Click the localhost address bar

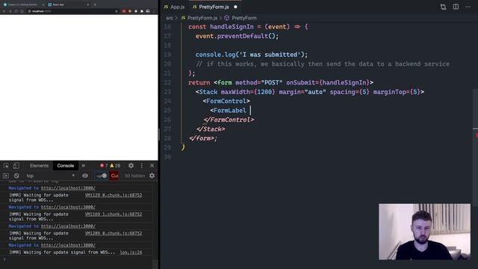point(72,11)
